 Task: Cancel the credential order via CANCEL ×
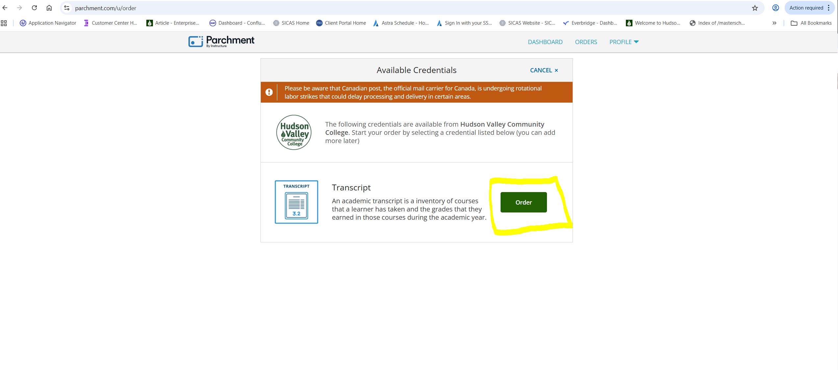click(x=544, y=70)
